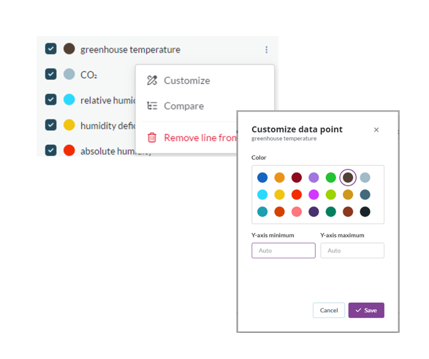Click the red trash bin icon
Image resolution: width=429 pixels, height=359 pixels.
click(152, 138)
